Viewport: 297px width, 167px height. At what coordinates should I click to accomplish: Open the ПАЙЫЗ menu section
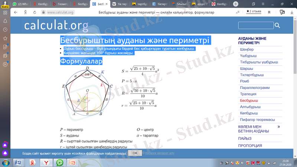pyautogui.click(x=245, y=138)
